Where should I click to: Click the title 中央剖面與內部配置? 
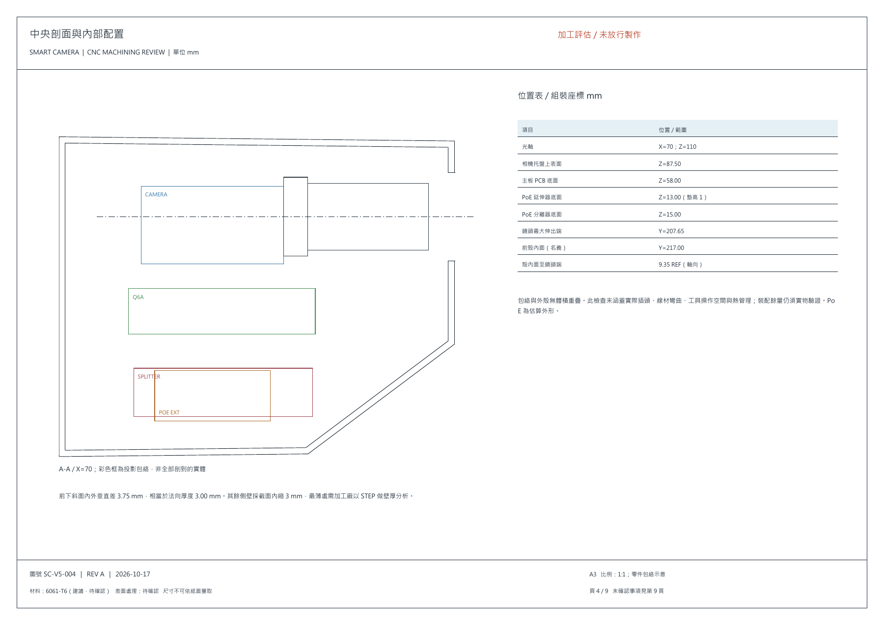coord(77,34)
